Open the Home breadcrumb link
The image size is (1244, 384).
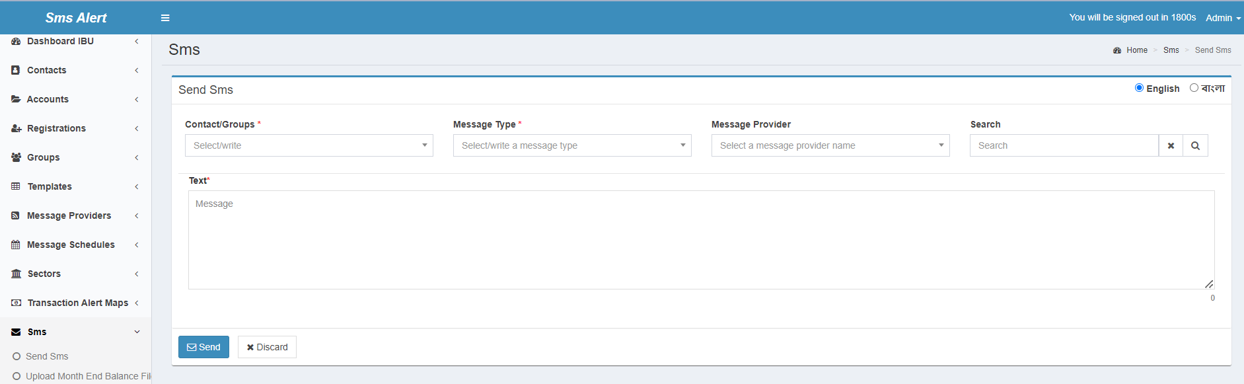[1136, 50]
